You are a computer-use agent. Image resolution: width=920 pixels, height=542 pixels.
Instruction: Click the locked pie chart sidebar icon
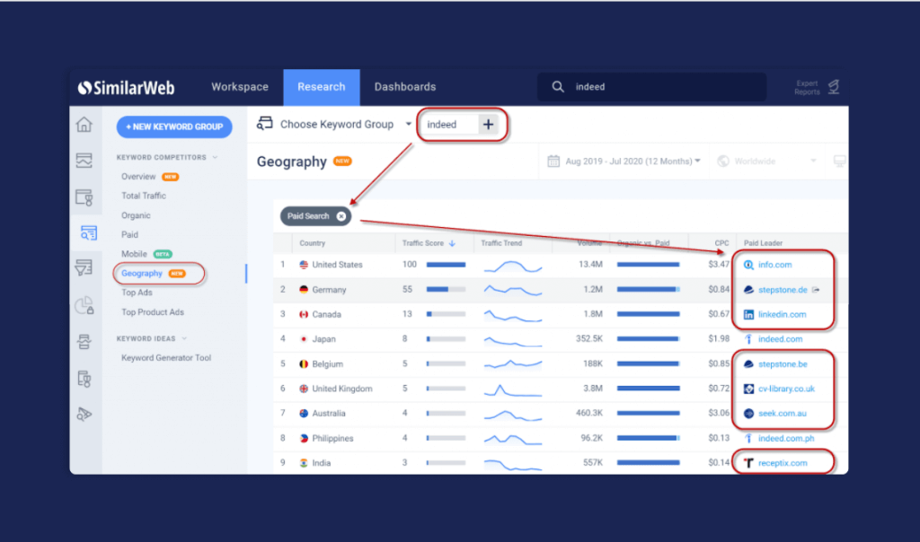pyautogui.click(x=85, y=305)
